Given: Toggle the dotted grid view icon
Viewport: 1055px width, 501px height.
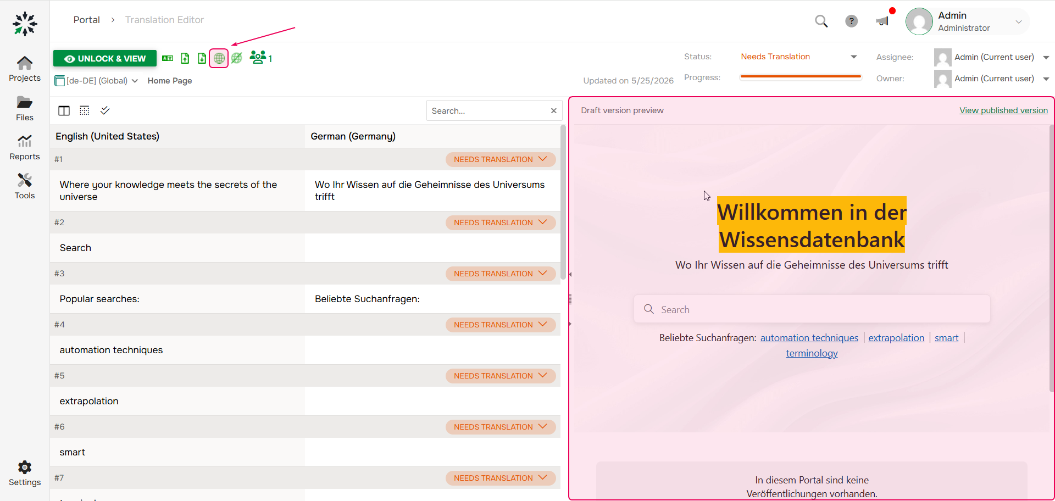Looking at the screenshot, I should (85, 110).
